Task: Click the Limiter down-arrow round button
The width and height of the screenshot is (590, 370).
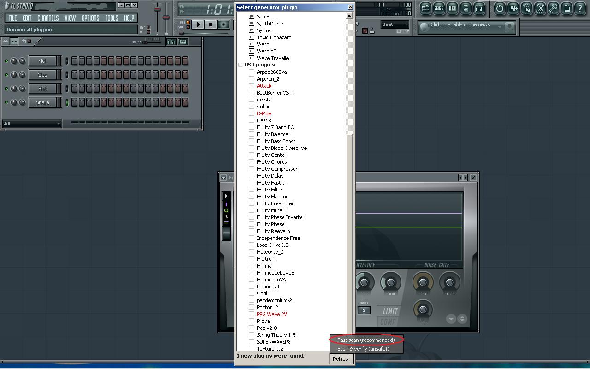Action: [x=451, y=318]
